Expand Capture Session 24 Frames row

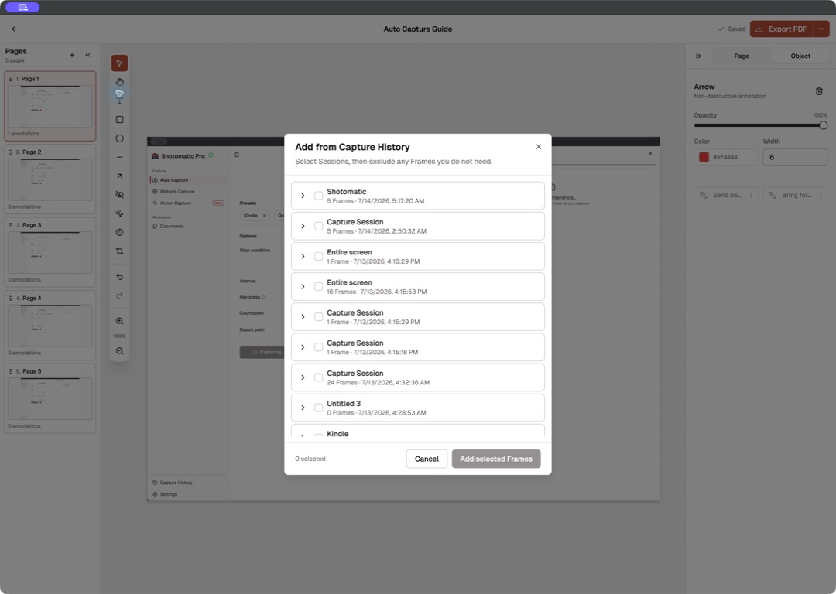point(303,377)
